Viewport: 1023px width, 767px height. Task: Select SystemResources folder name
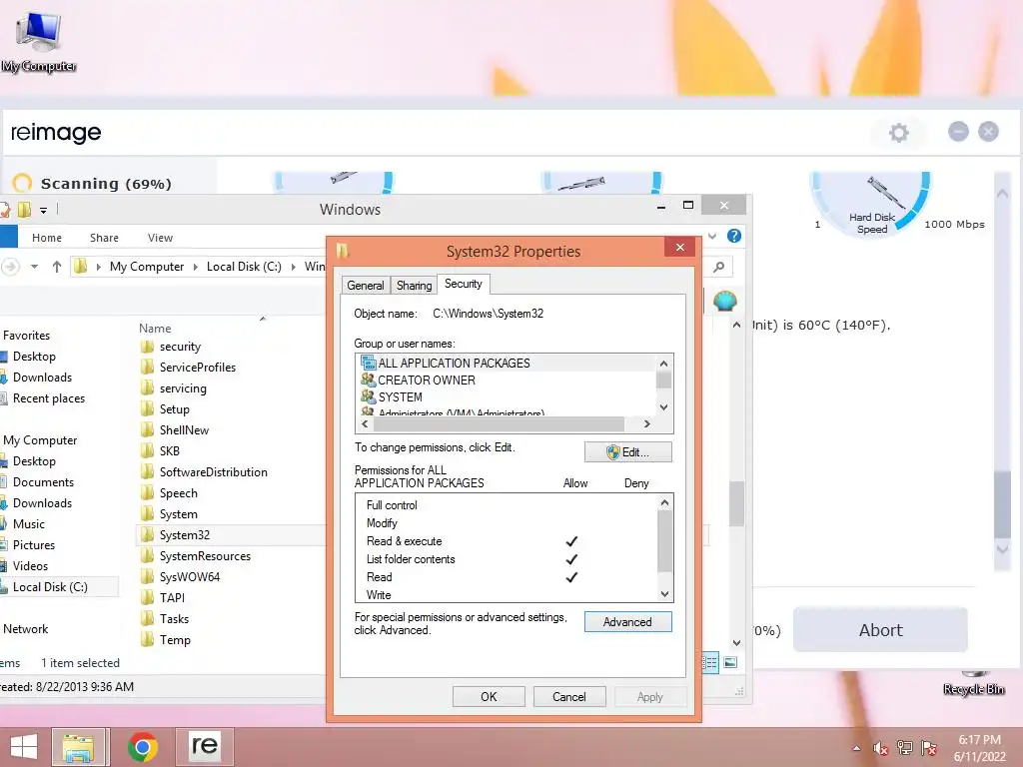point(205,556)
